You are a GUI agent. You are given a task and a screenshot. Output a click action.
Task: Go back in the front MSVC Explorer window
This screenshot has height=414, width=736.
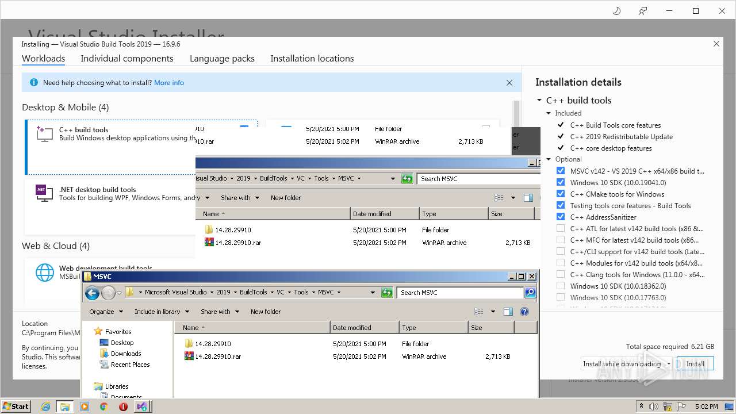click(x=92, y=293)
